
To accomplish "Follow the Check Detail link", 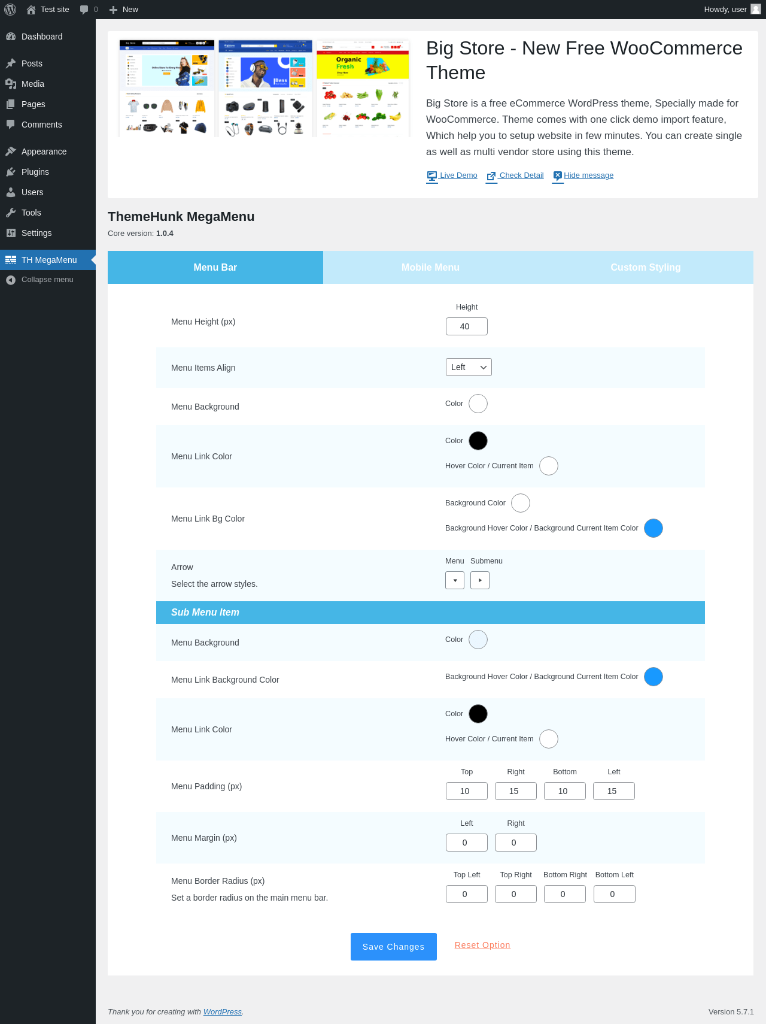I will pos(515,175).
